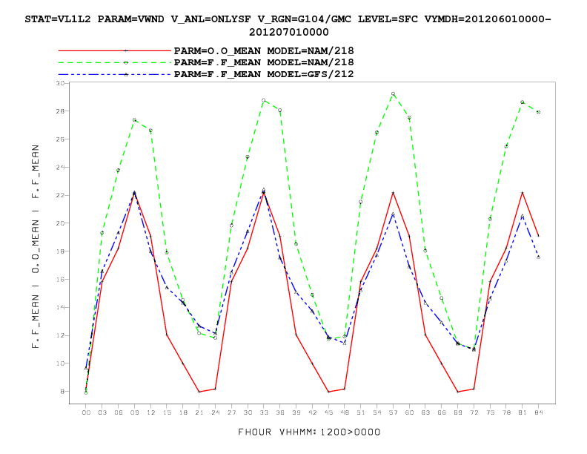Click the chart title starting with STAT=VL1L2

pyautogui.click(x=288, y=25)
